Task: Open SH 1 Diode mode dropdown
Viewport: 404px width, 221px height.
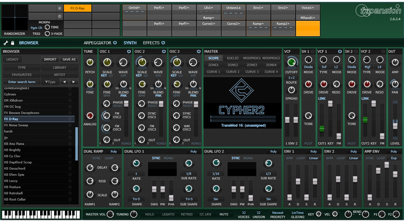Action: 309,67
